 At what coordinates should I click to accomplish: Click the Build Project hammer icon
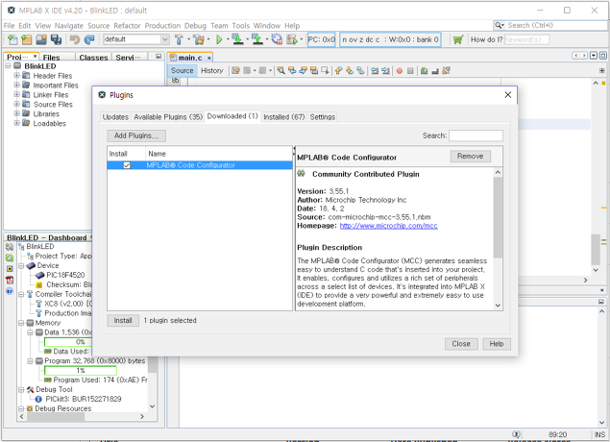179,39
